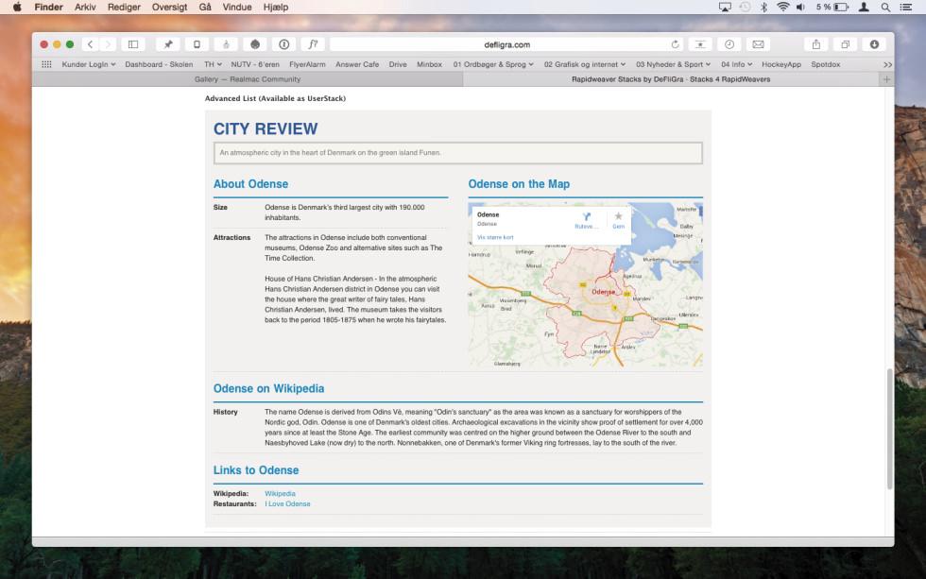Screen dimensions: 926x579
Task: Click the mail envelope toolbar icon
Action: pyautogui.click(x=758, y=44)
